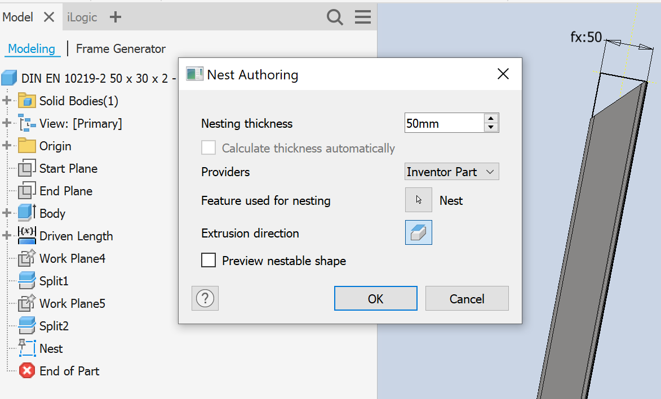The width and height of the screenshot is (661, 399).
Task: Select the Nest feature in the model tree
Action: point(51,348)
